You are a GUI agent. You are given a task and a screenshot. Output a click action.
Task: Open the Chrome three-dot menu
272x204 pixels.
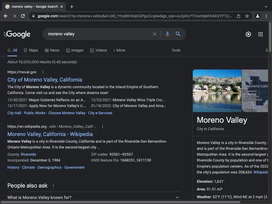click(266, 16)
